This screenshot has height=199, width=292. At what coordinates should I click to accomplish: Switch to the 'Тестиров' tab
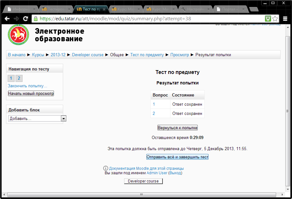coord(56,9)
